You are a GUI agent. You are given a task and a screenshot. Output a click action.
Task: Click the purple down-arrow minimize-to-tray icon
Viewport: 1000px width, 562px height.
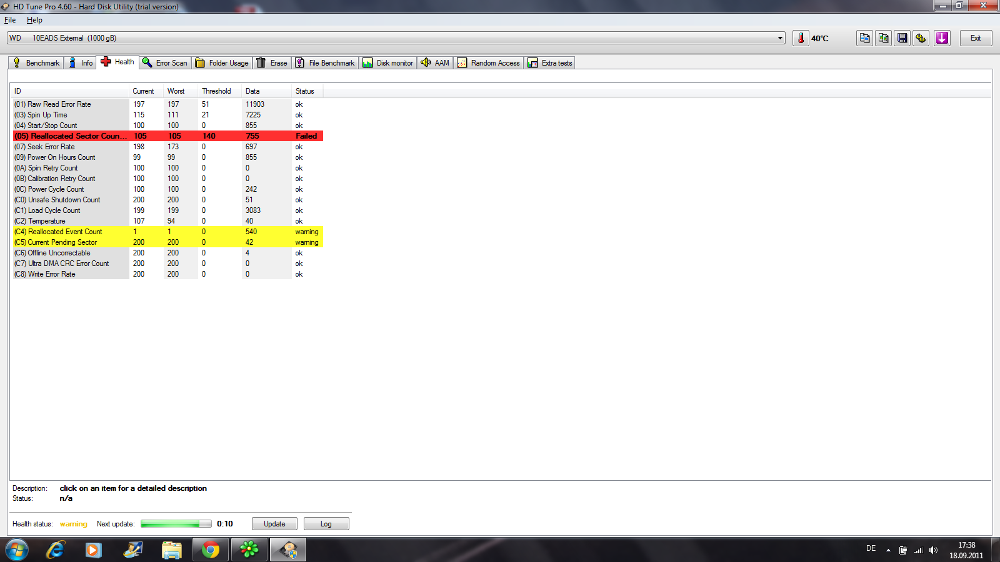[942, 38]
